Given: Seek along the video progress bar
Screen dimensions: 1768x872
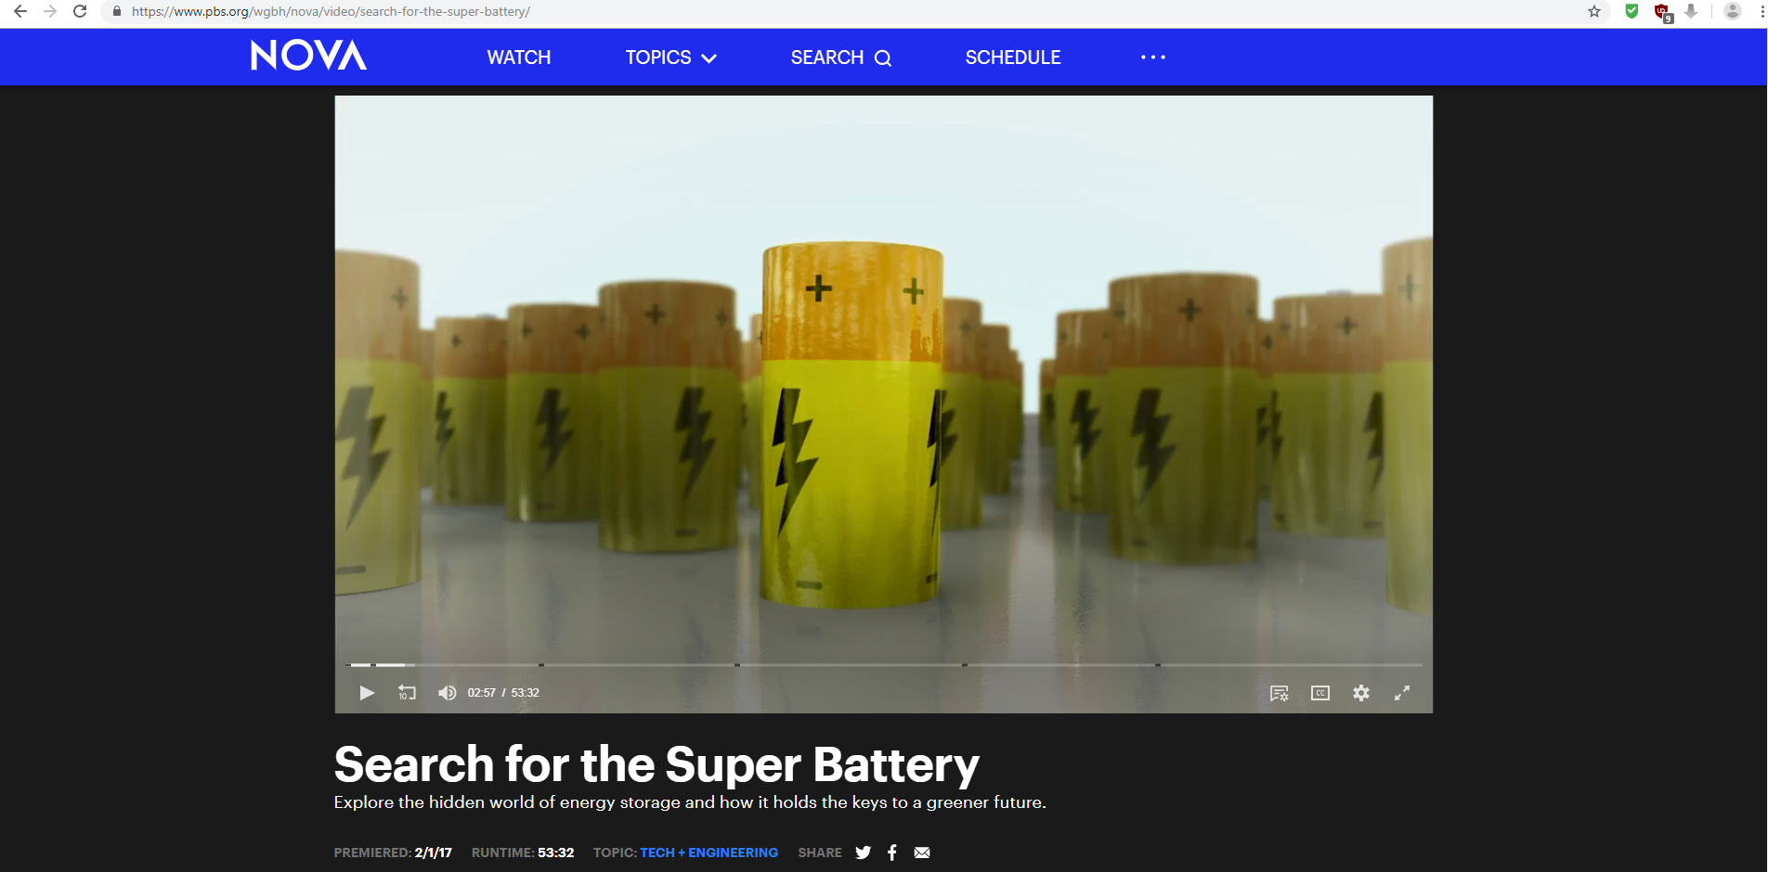Looking at the screenshot, I should click(x=883, y=665).
